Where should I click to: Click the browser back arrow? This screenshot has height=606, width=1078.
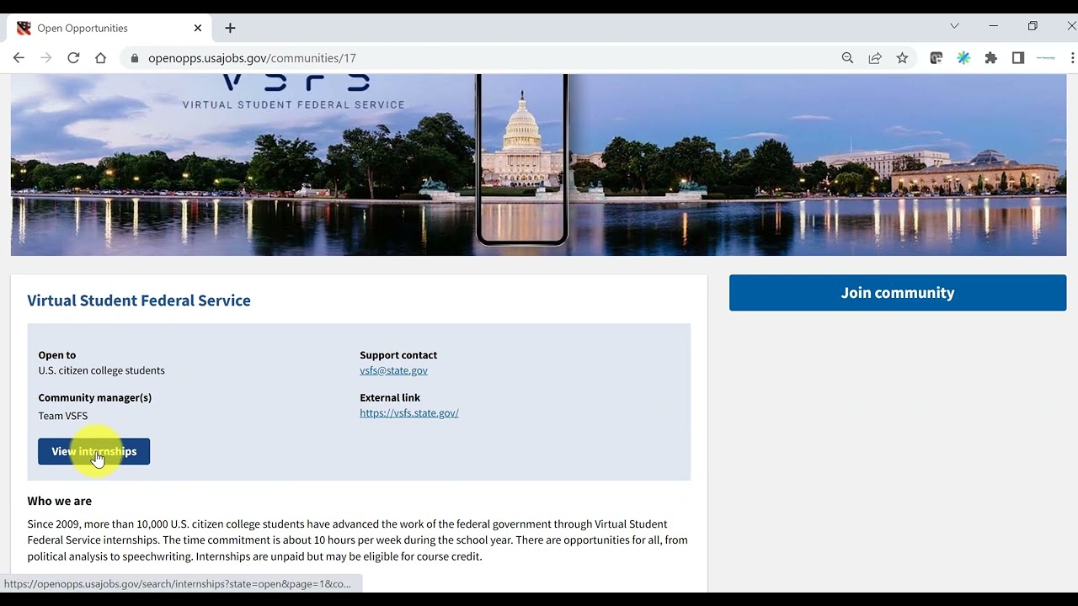point(19,58)
